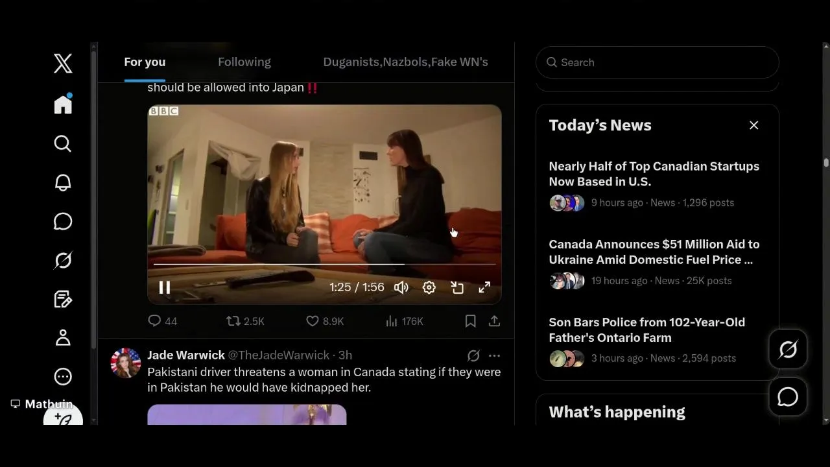This screenshot has height=467, width=830.
Task: View analytics showing 176K views
Action: click(404, 321)
